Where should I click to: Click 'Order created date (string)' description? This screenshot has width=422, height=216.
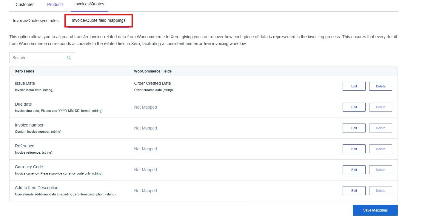click(x=153, y=90)
